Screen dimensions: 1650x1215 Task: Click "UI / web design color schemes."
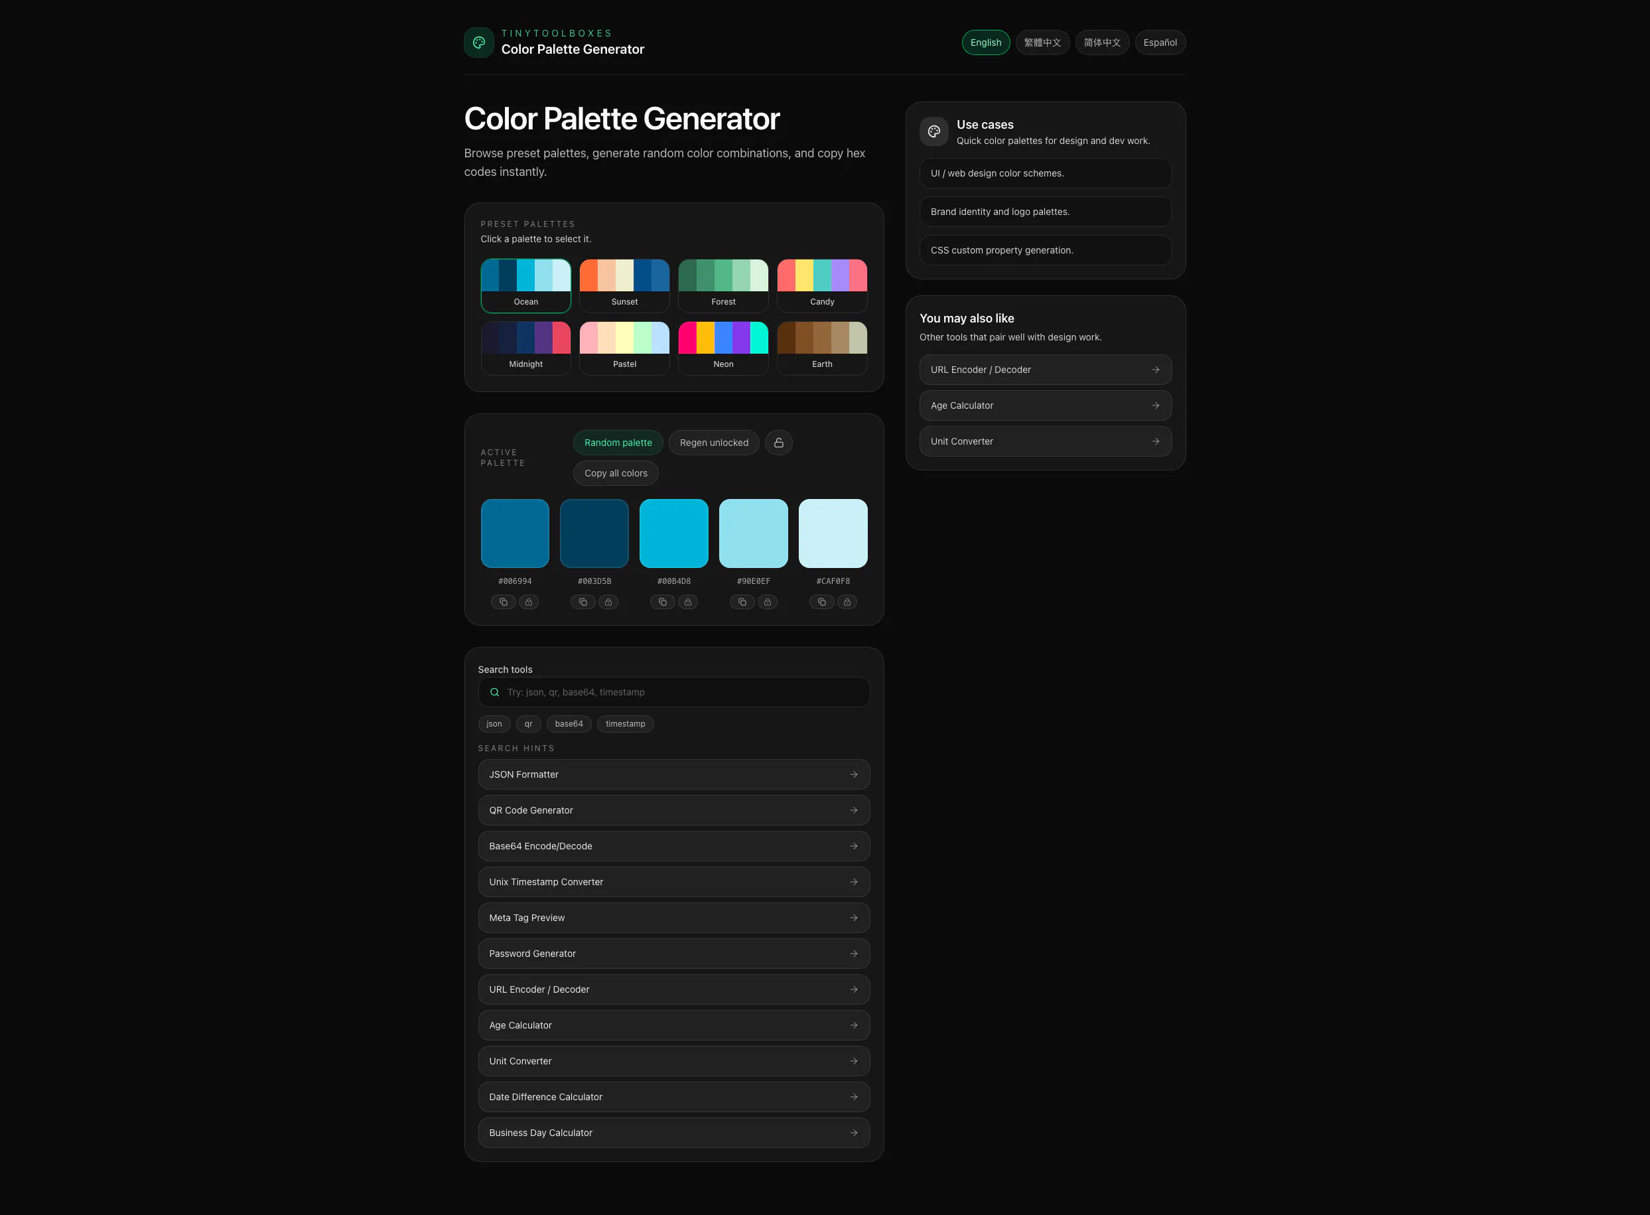point(1045,174)
